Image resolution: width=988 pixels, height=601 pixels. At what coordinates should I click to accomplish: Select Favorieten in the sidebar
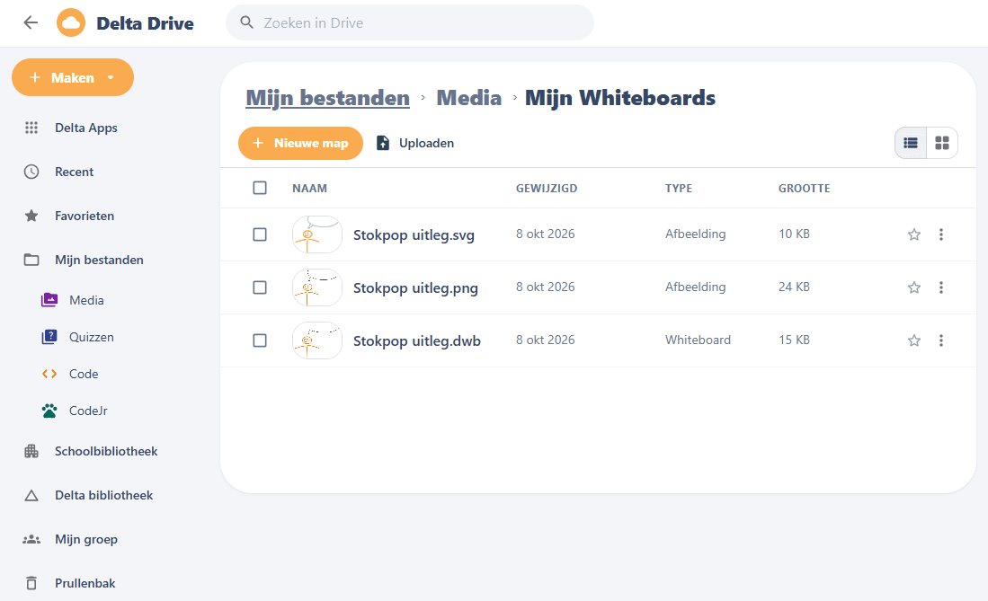[x=85, y=217]
